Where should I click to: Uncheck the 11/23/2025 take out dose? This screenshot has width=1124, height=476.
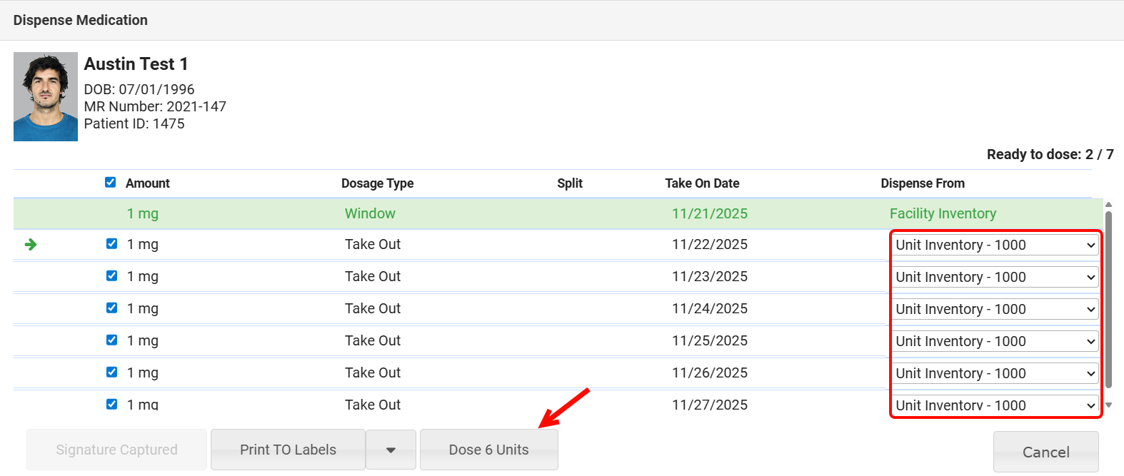112,276
